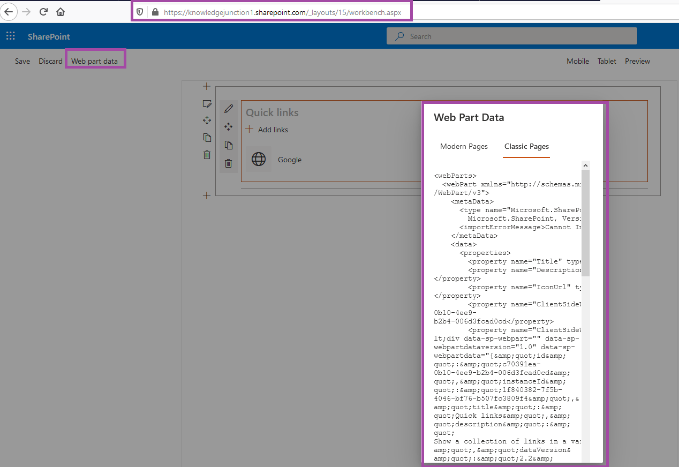679x467 pixels.
Task: Duplicate the Quick links web part
Action: coord(229,145)
